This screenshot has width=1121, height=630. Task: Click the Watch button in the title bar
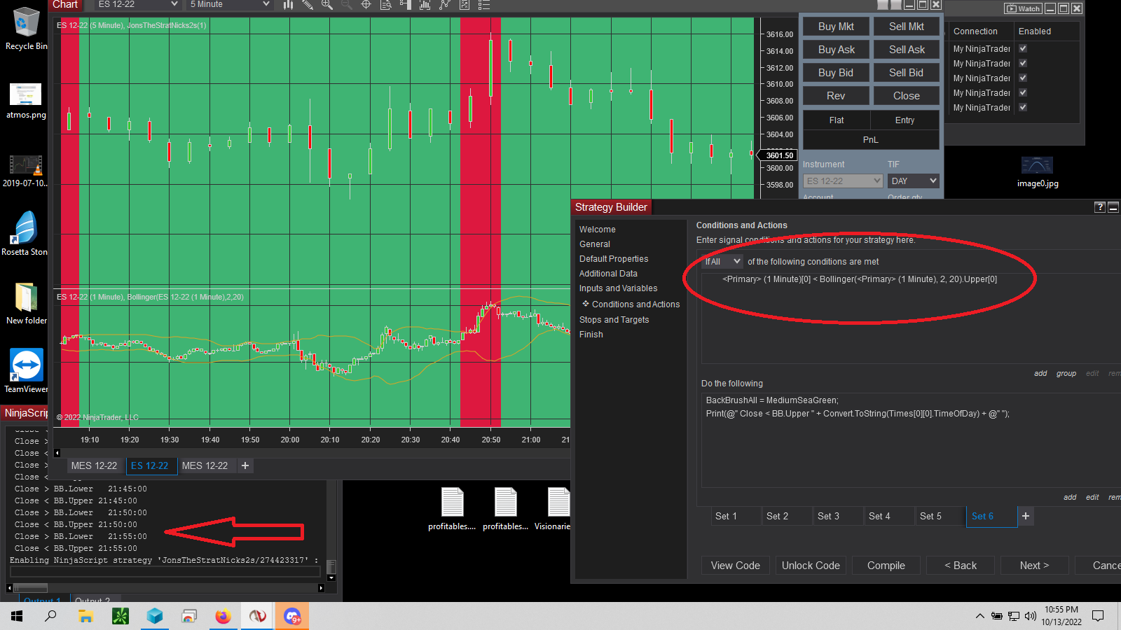tap(1024, 8)
